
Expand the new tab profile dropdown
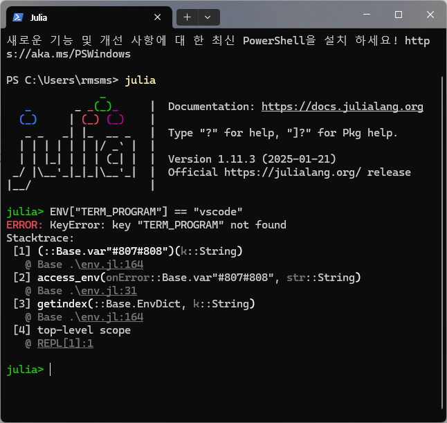point(208,17)
